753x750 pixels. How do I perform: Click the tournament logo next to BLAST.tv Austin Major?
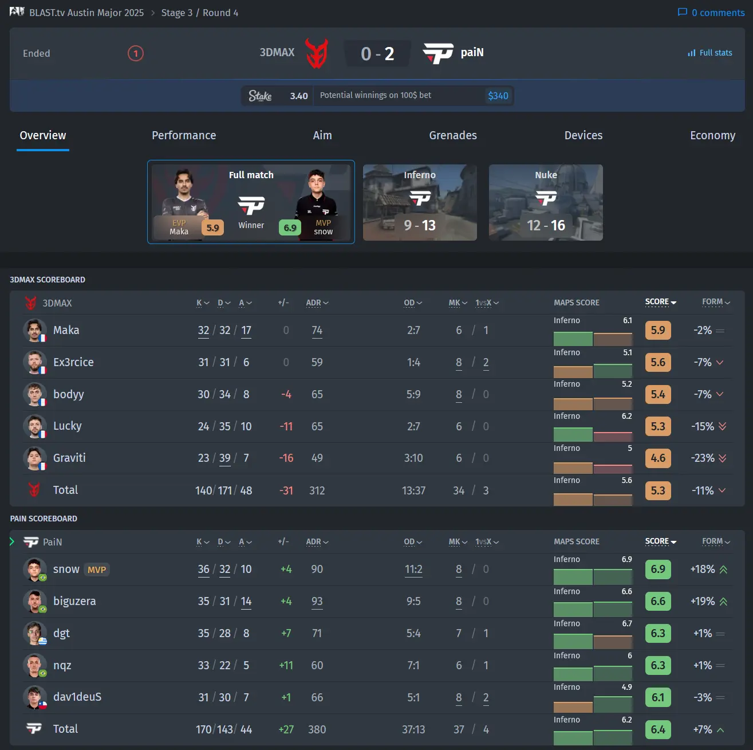pos(17,11)
